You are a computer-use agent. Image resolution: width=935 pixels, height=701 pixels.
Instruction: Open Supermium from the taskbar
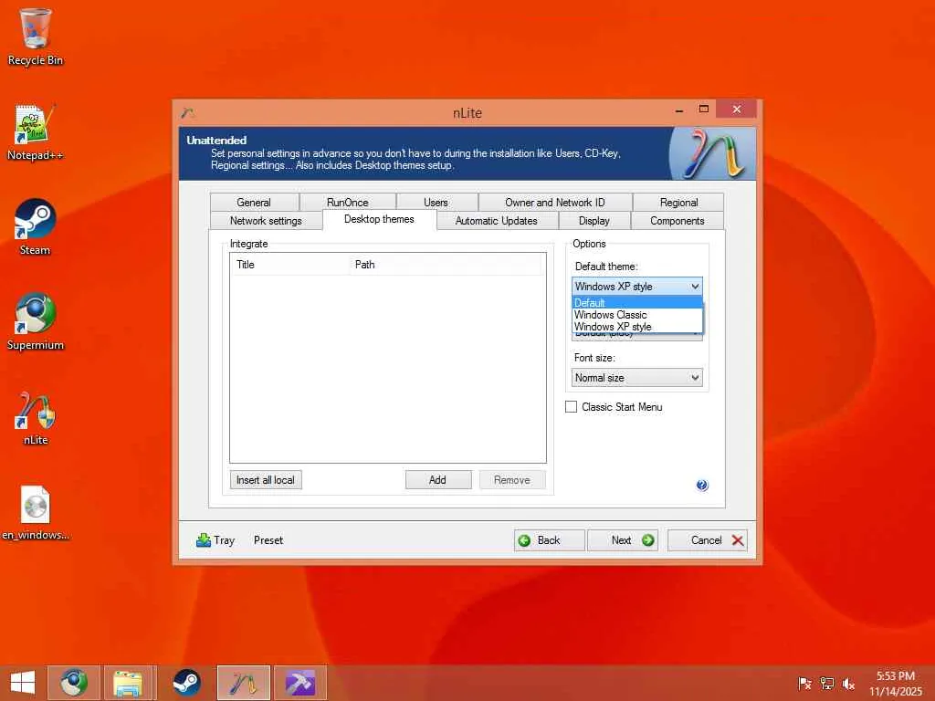[x=73, y=683]
